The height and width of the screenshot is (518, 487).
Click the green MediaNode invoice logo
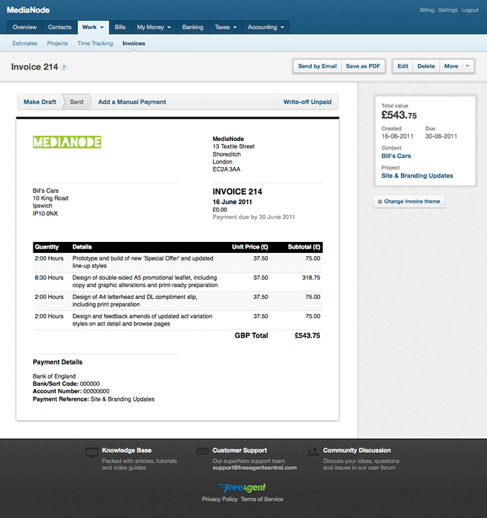coord(67,142)
